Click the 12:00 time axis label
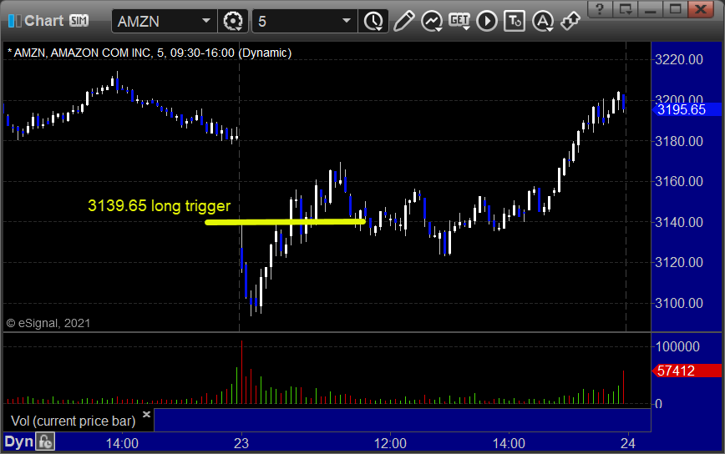The image size is (725, 454). [x=390, y=443]
